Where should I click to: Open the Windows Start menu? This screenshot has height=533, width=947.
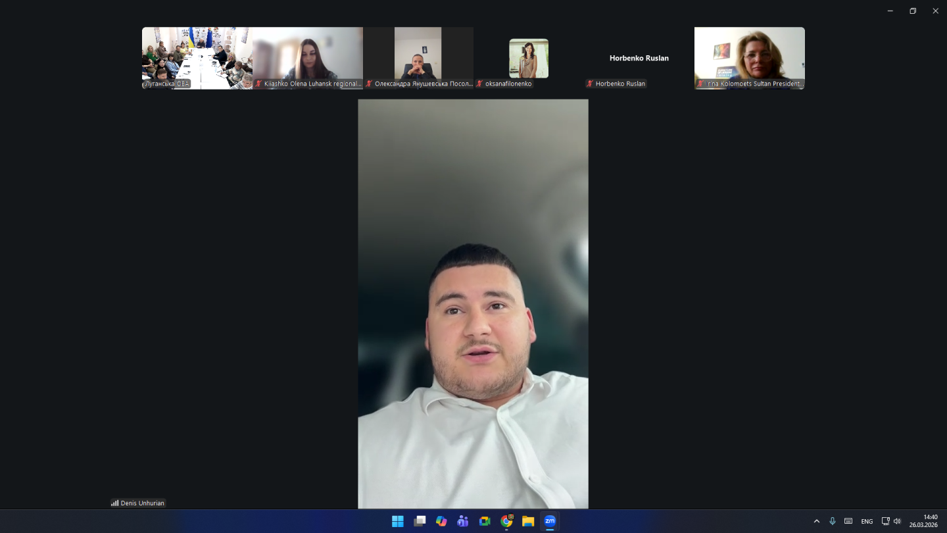pyautogui.click(x=398, y=521)
